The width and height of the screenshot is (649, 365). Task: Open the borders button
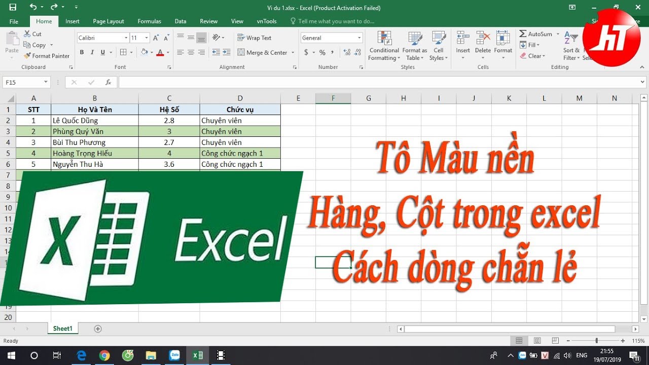pyautogui.click(x=123, y=52)
